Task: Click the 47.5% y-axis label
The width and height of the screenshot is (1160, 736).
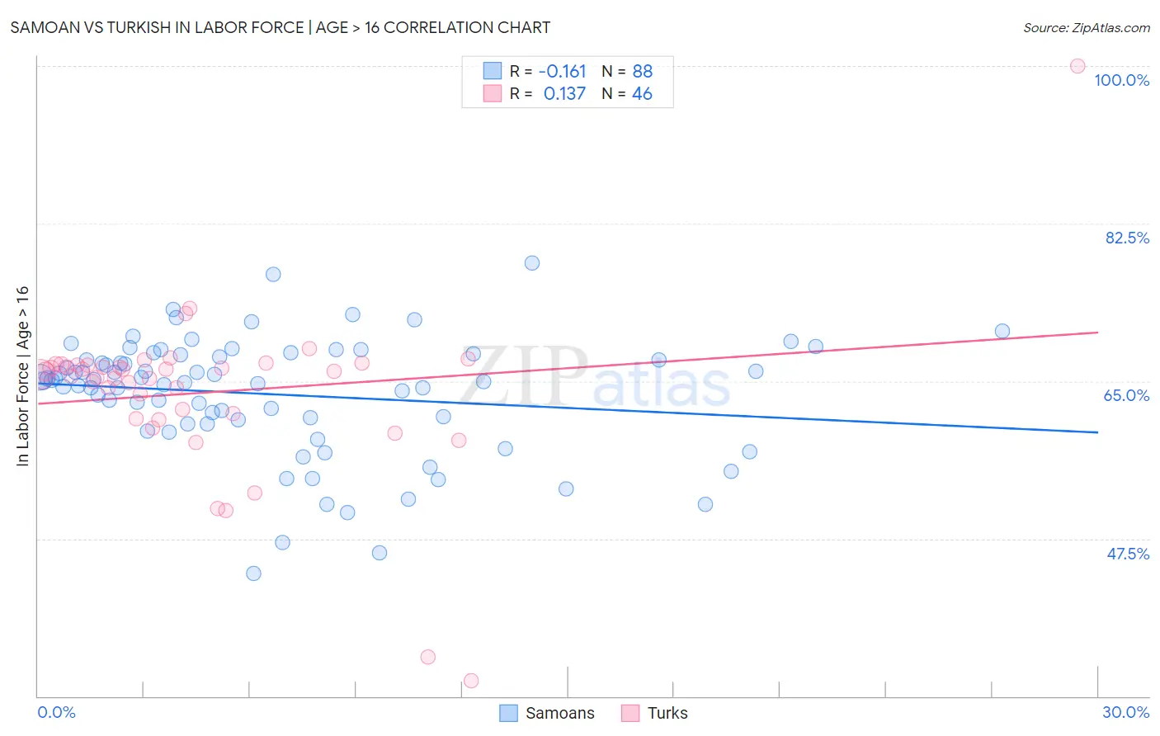Action: pyautogui.click(x=1128, y=554)
